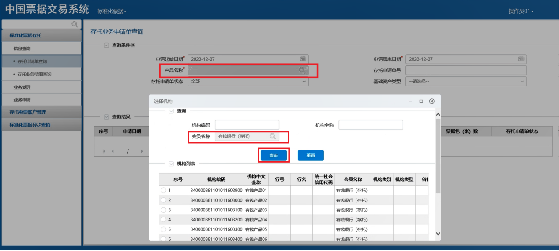Select radio button for row 2 有钱产品02

(x=164, y=200)
